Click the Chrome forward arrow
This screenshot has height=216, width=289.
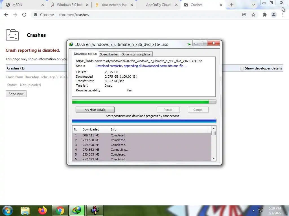(15, 15)
